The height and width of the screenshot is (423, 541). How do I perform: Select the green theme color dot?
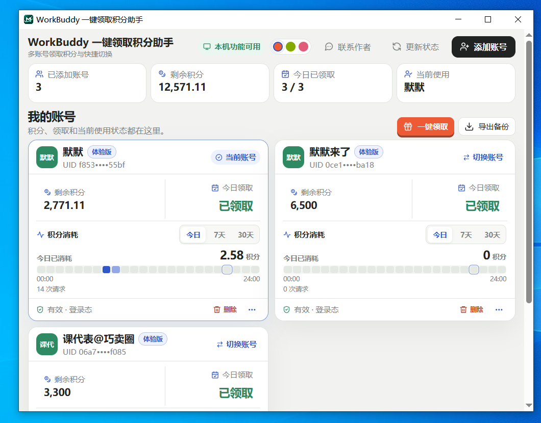coord(290,46)
